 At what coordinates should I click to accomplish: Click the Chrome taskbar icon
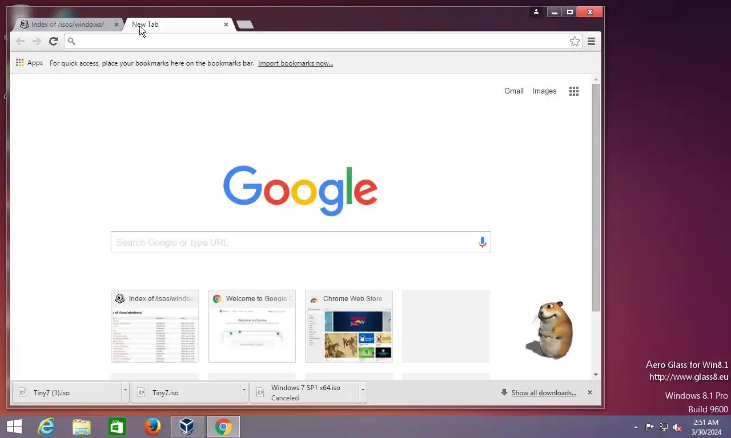223,427
